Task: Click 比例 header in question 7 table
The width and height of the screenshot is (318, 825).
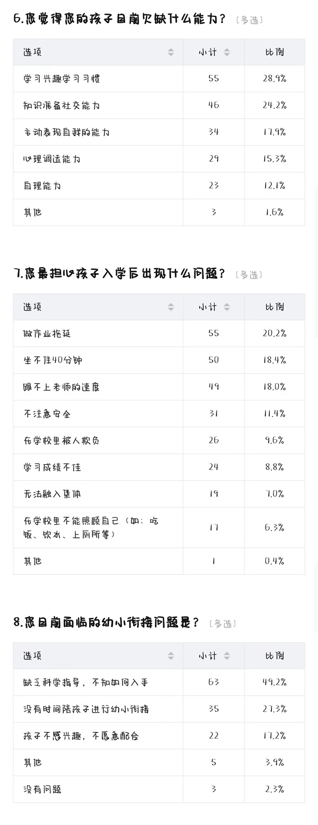Action: 275,307
